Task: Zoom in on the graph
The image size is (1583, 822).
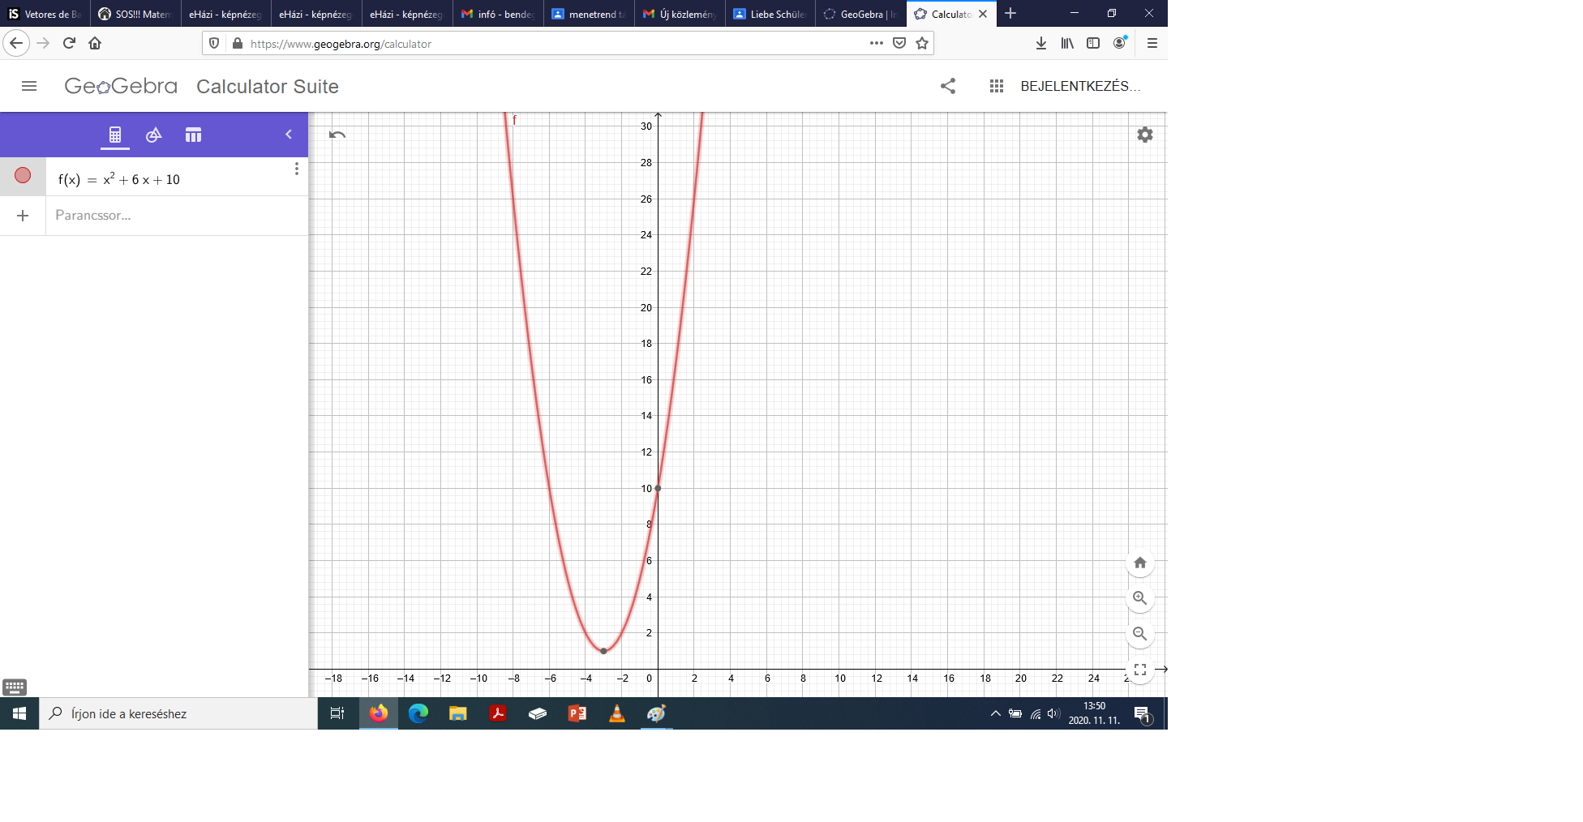Action: (x=1139, y=598)
